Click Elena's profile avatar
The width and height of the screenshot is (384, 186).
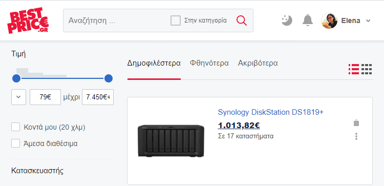tap(329, 20)
